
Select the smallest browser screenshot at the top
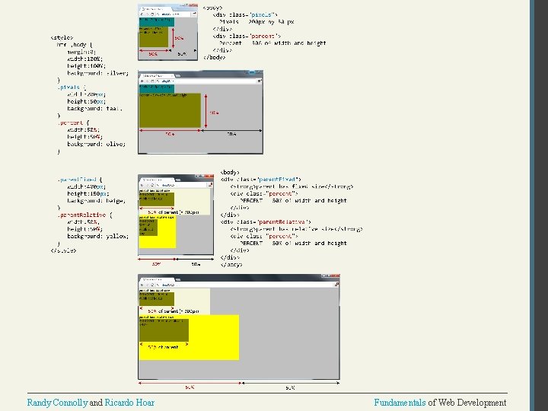tap(167, 32)
